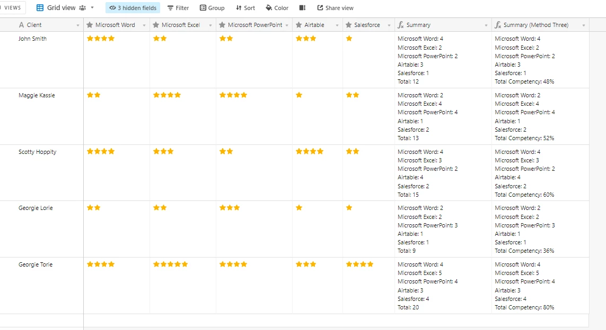The image size is (606, 330).
Task: Show the 3 hidden fields
Action: tap(133, 8)
